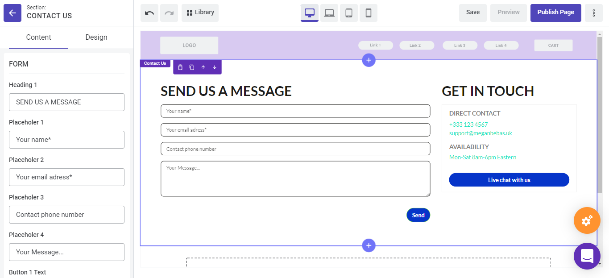The image size is (609, 278).
Task: Click the 'DIRECT CONTACT' label
Action: point(475,113)
